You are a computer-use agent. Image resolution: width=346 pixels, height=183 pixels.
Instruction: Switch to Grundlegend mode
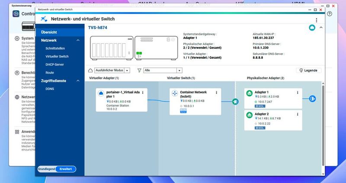46,169
